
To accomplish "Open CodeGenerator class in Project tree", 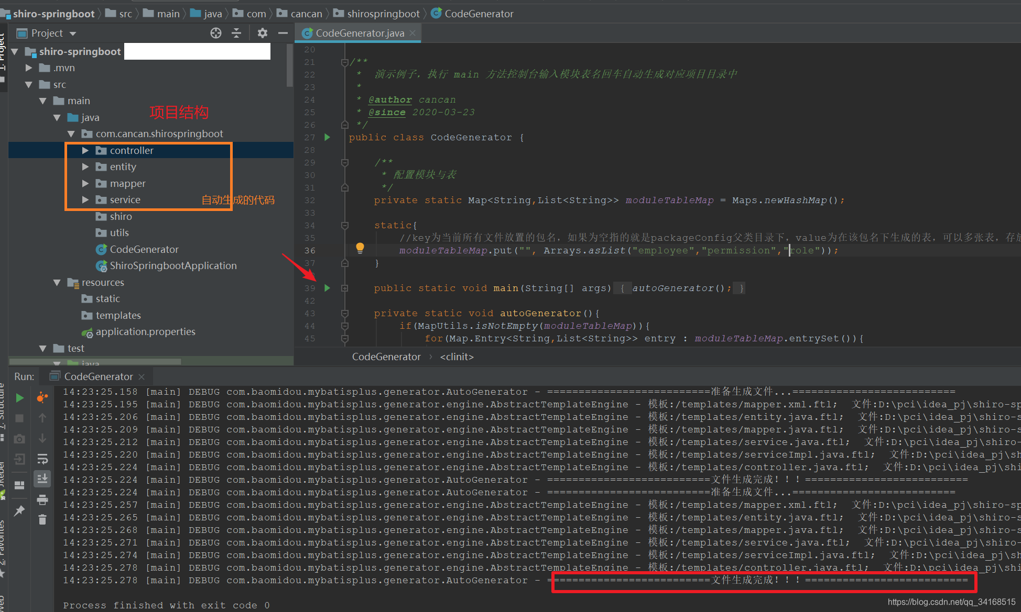I will click(144, 249).
